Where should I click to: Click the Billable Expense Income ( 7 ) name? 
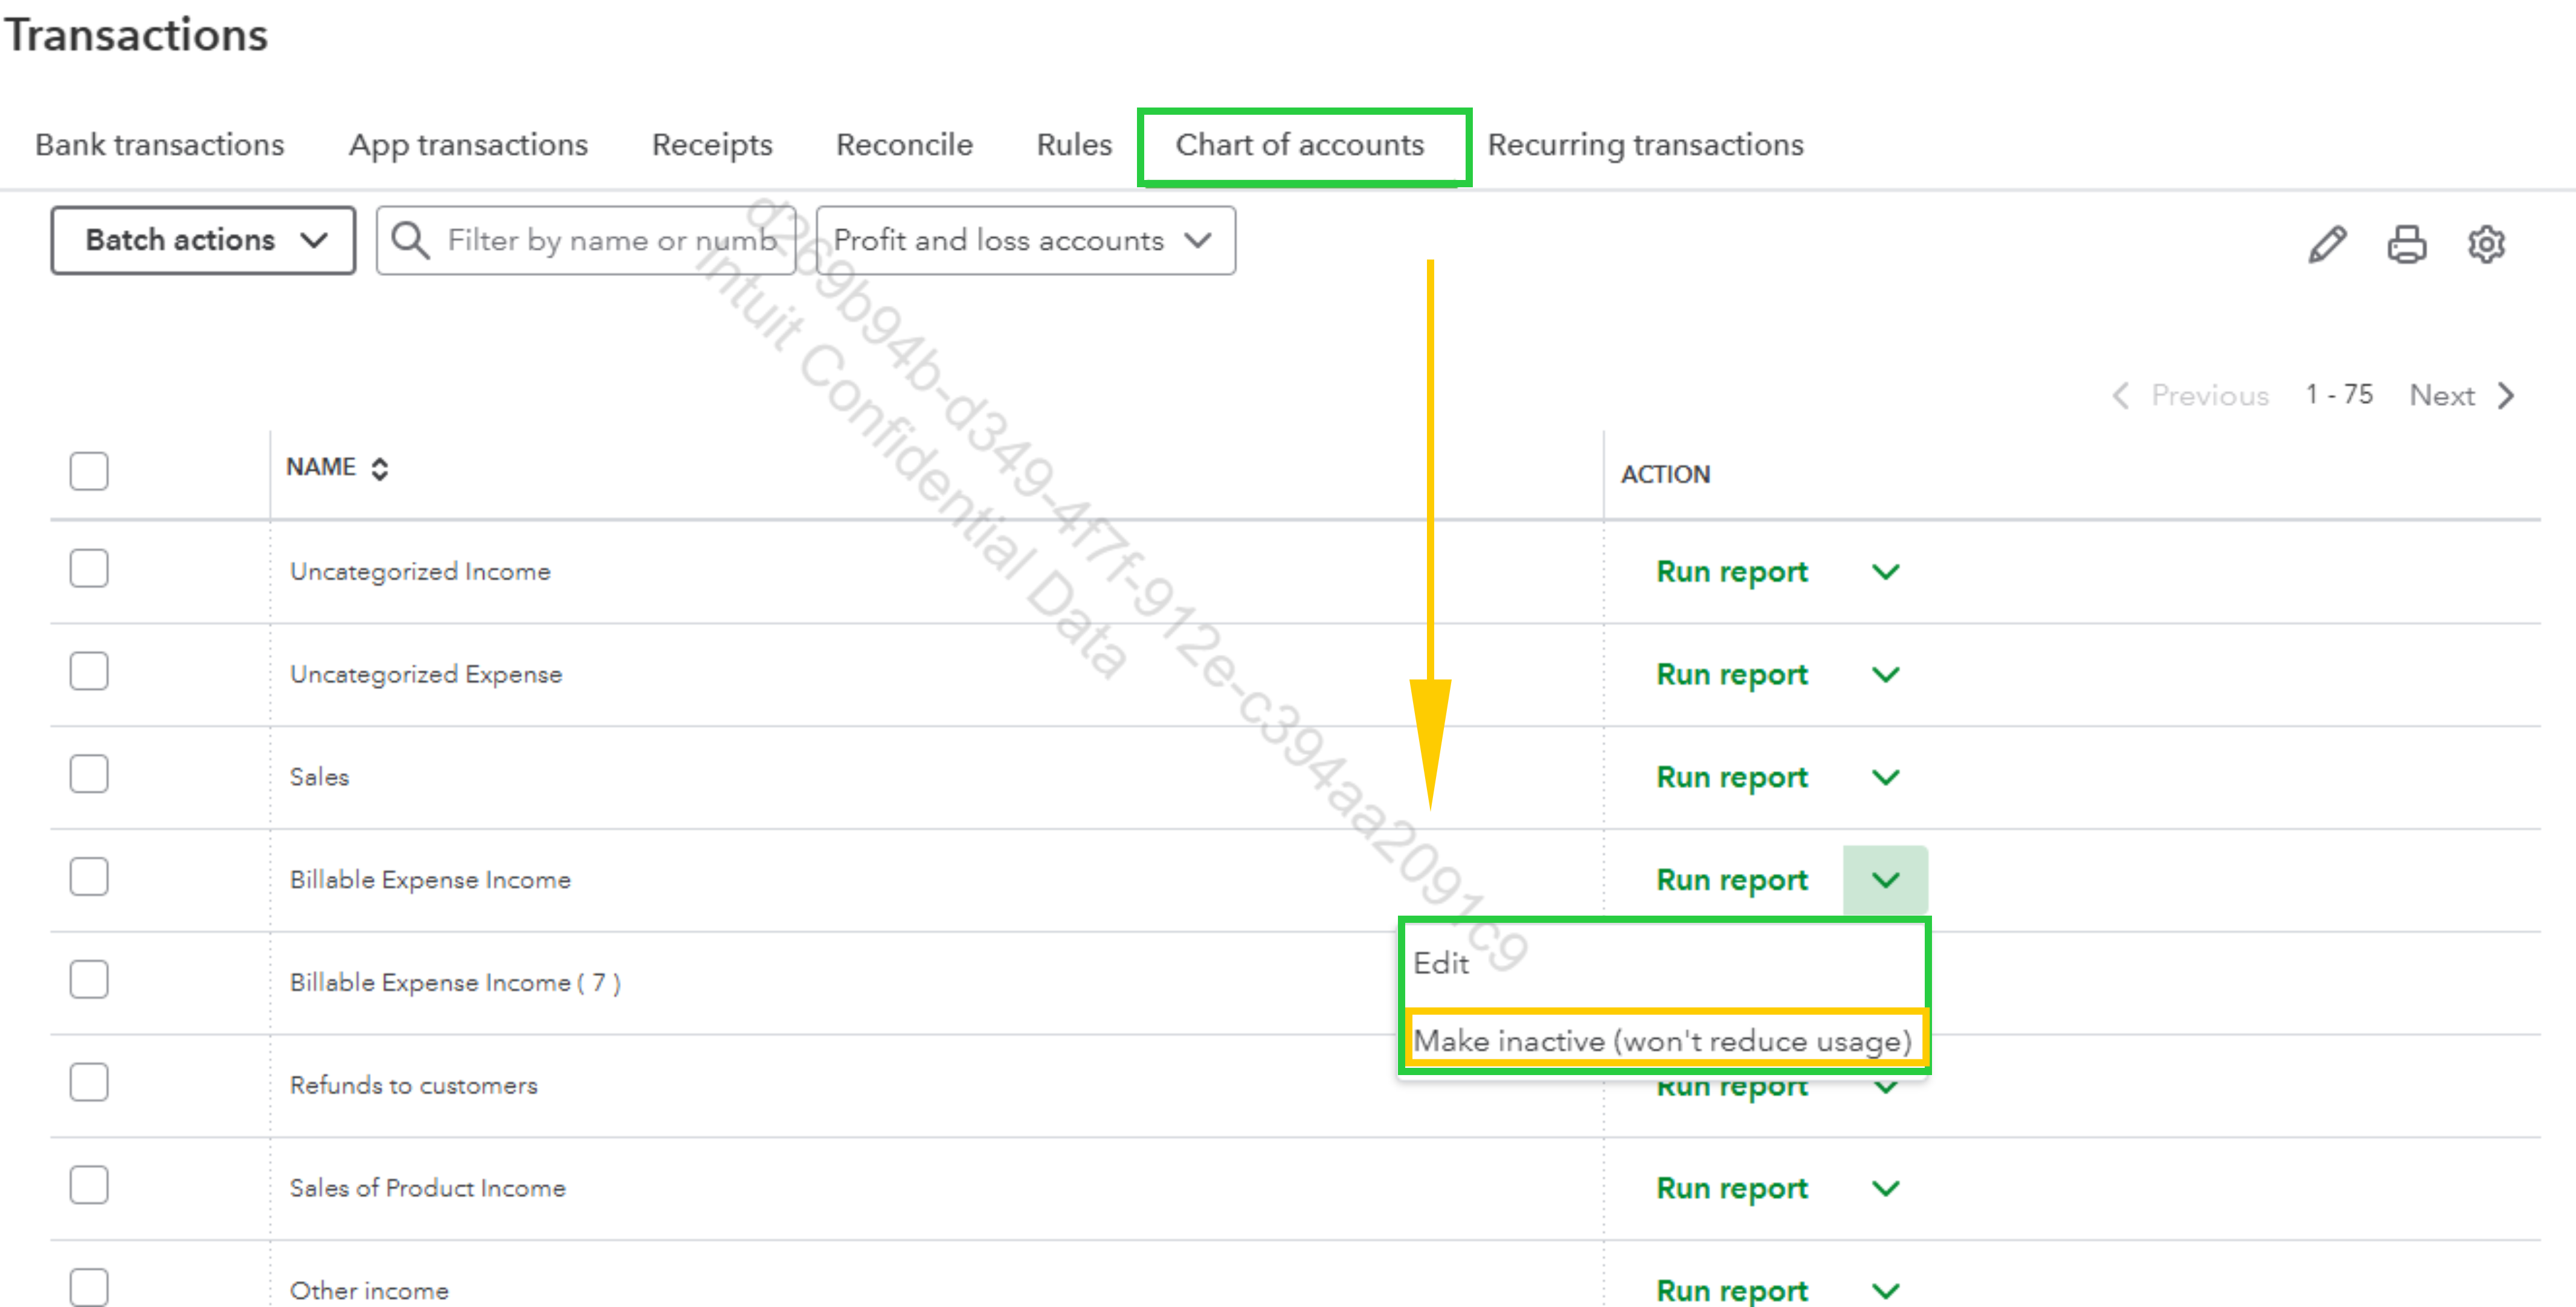(x=455, y=983)
